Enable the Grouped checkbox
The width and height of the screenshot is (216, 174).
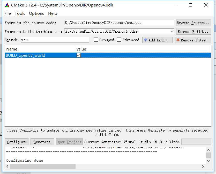point(96,40)
